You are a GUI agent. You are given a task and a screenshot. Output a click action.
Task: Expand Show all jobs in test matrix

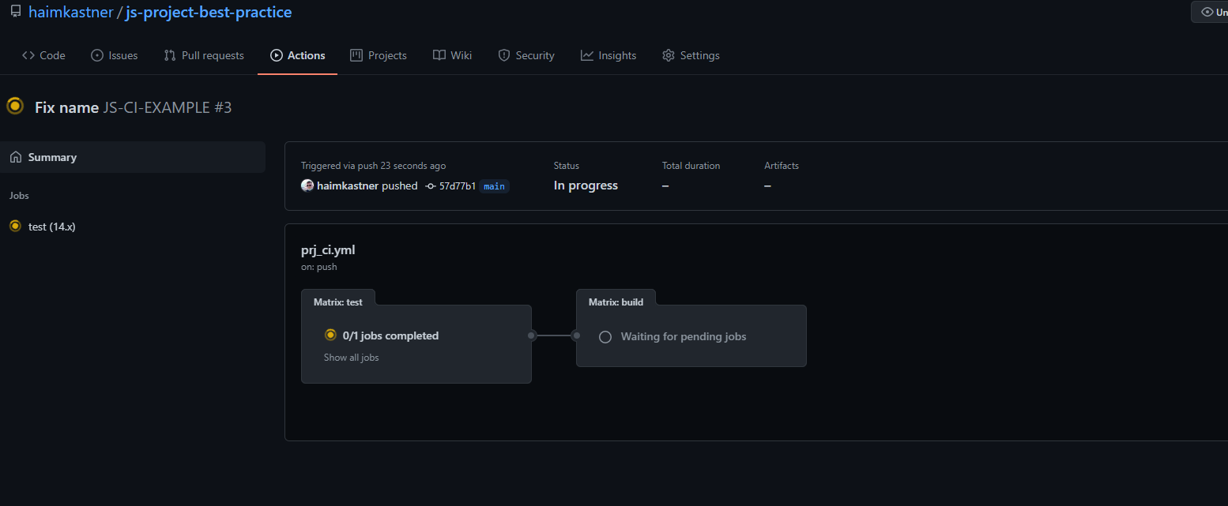coord(351,358)
